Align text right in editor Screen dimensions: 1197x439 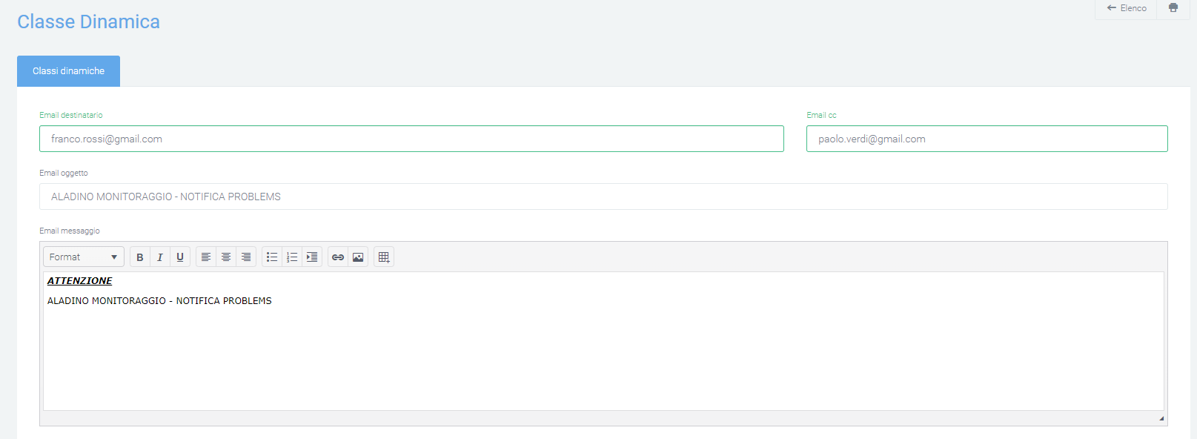[246, 257]
